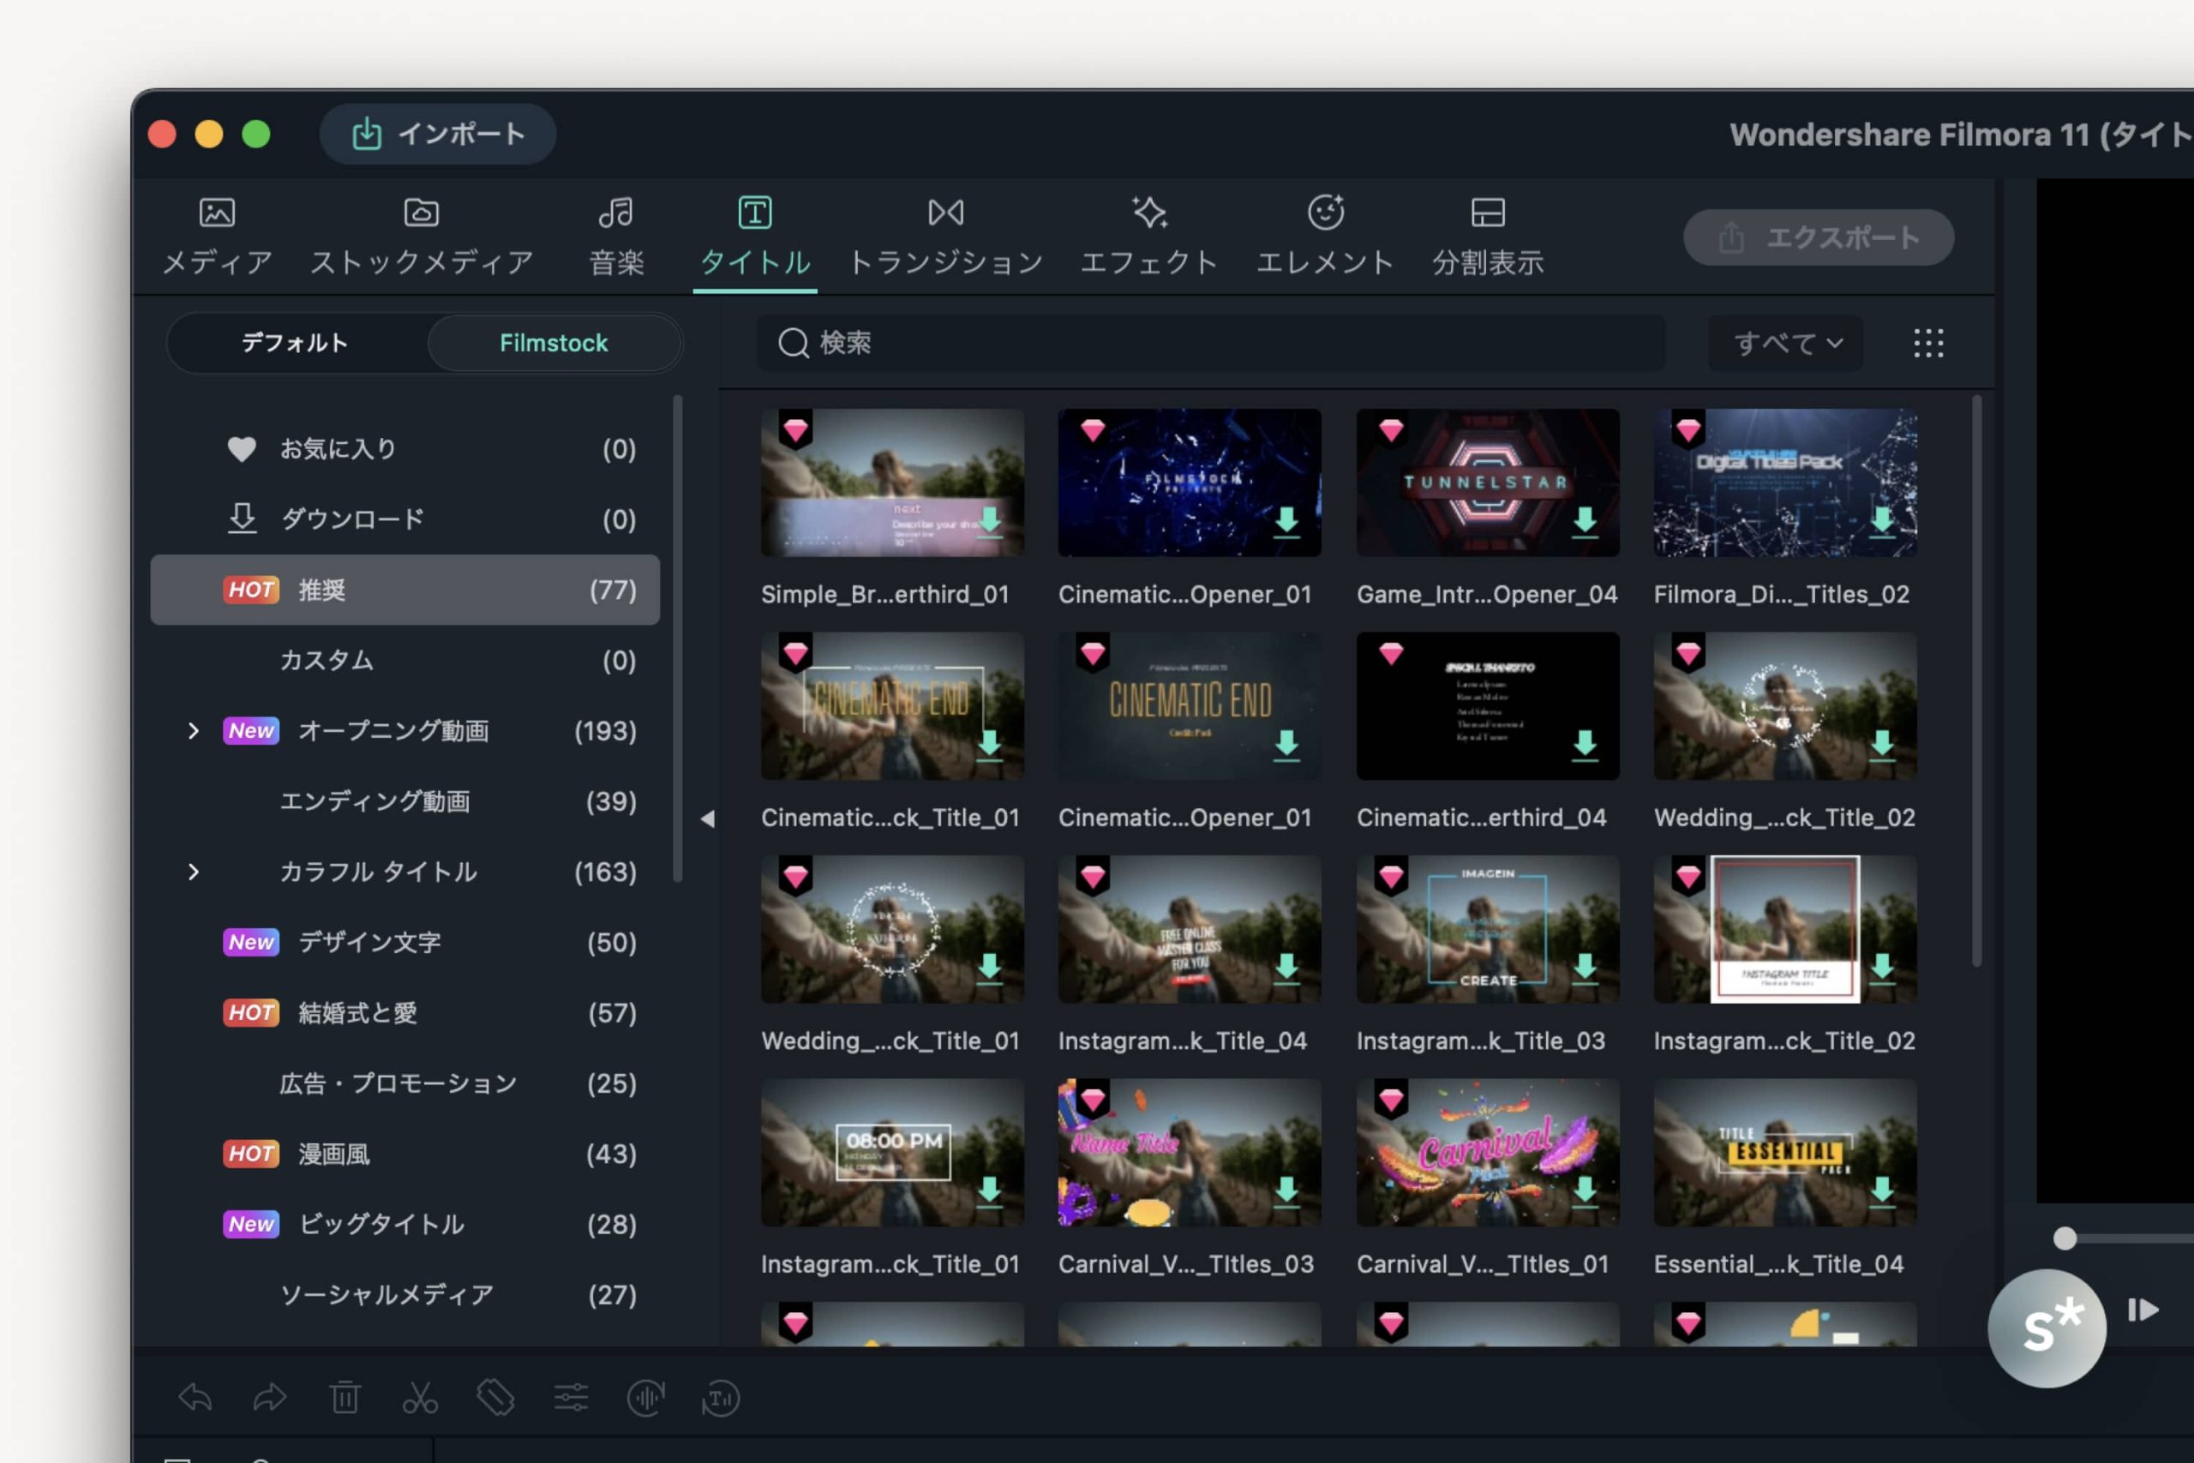Download Wedding_...ck_Title_02 with green arrow
Screen dimensions: 2194x1463
coord(1882,745)
